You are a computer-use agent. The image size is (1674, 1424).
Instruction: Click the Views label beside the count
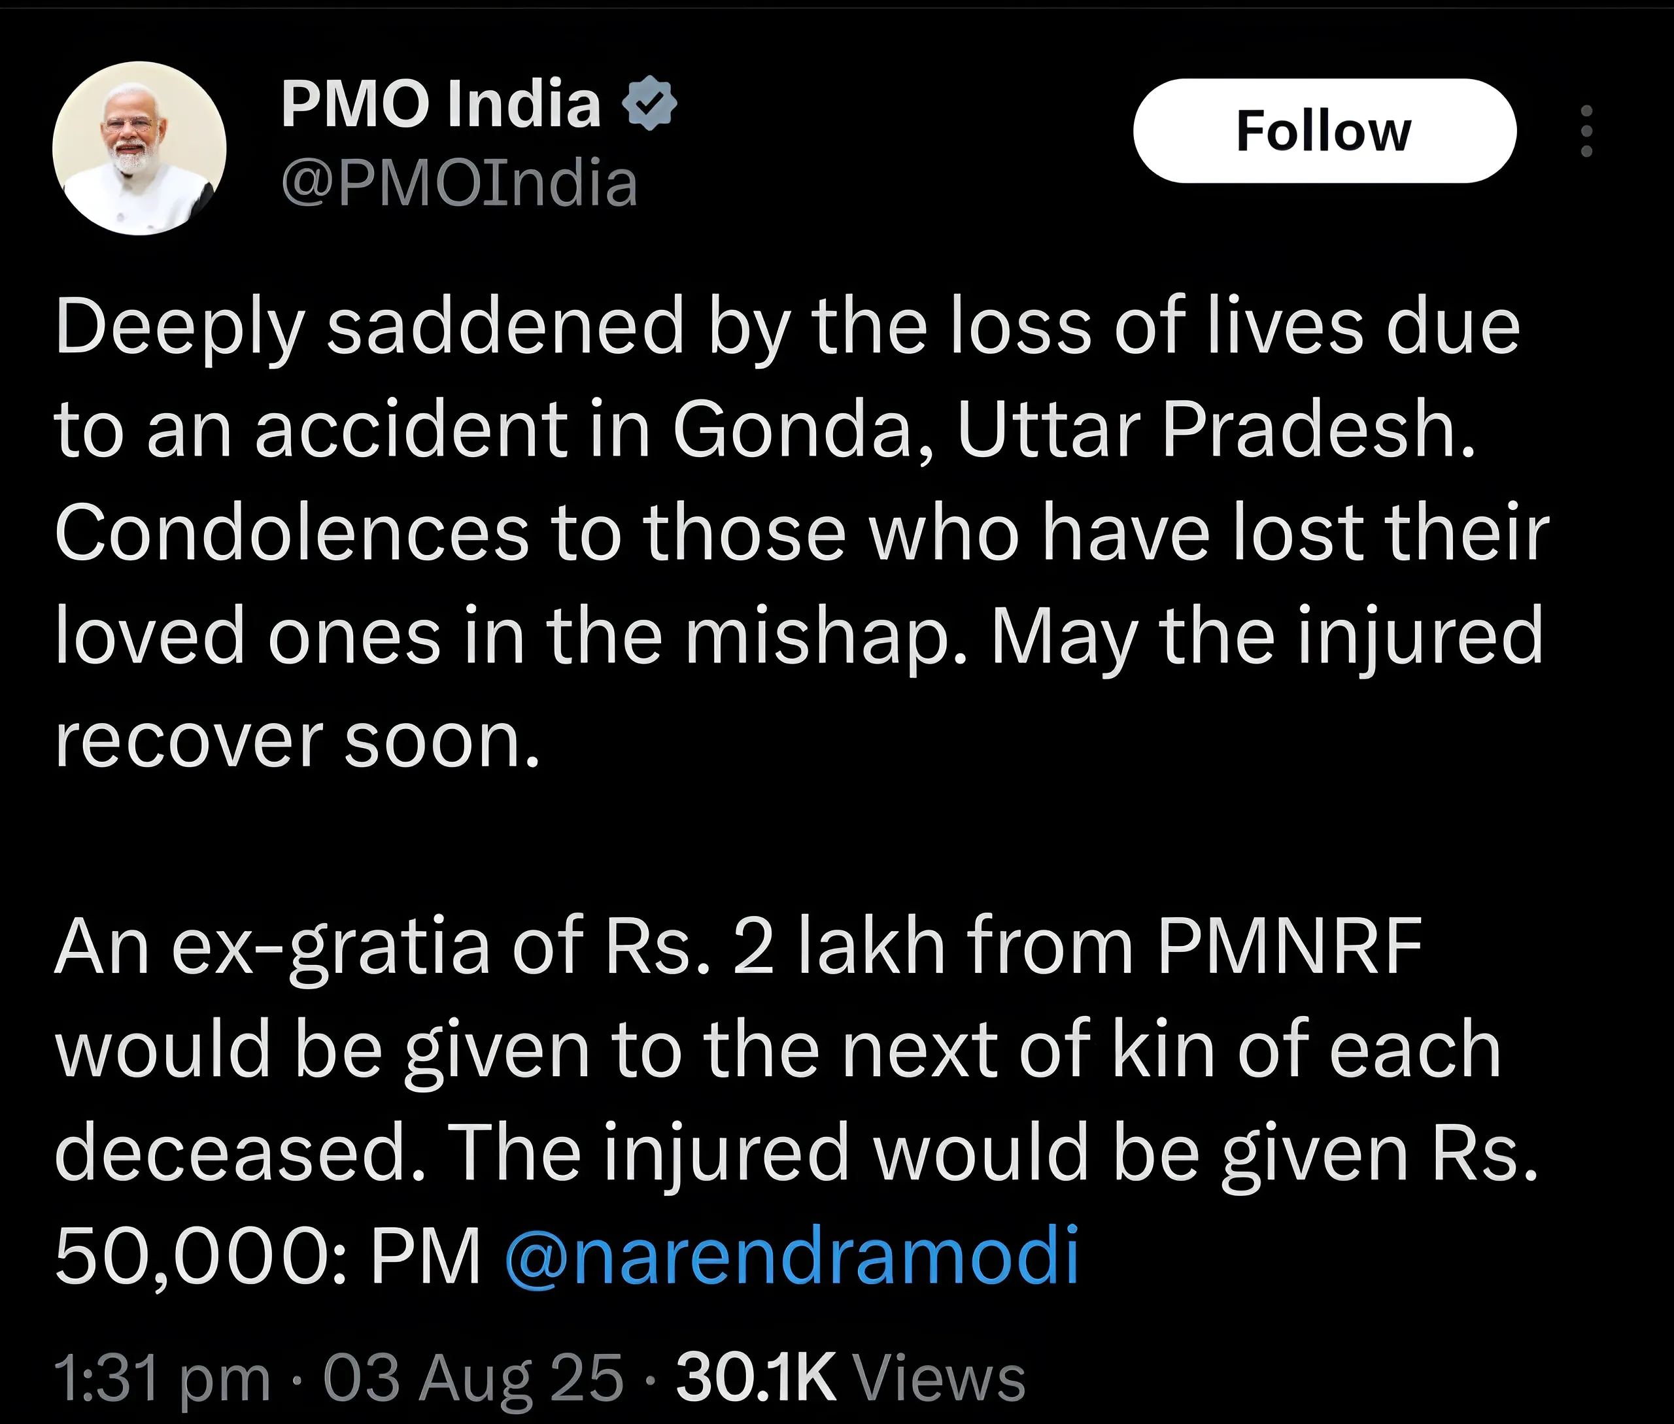(x=938, y=1377)
